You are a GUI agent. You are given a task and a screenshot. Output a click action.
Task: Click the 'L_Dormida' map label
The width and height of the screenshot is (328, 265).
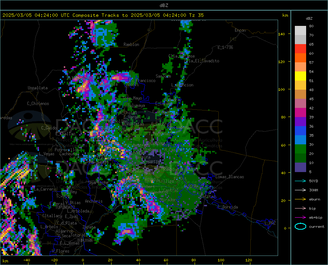click(228, 207)
